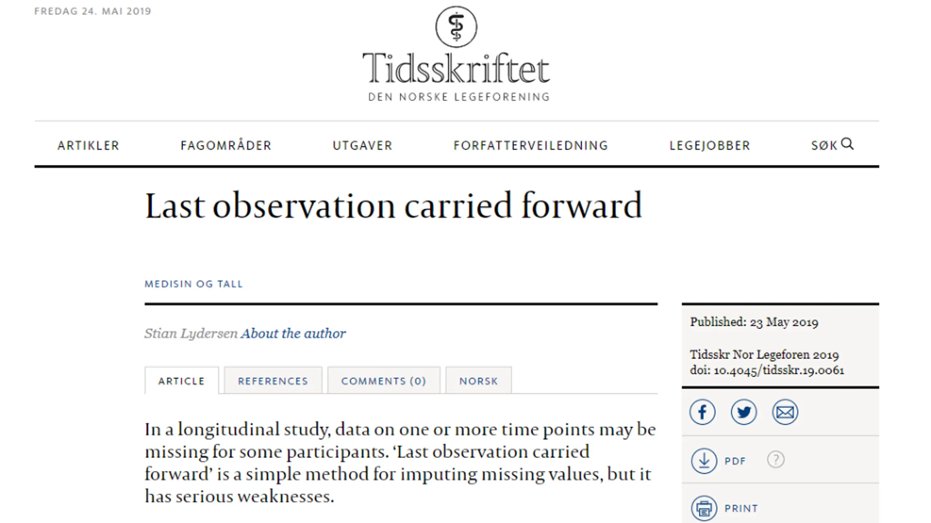This screenshot has width=931, height=523.
Task: Open the PDF help question mark
Action: coord(776,460)
